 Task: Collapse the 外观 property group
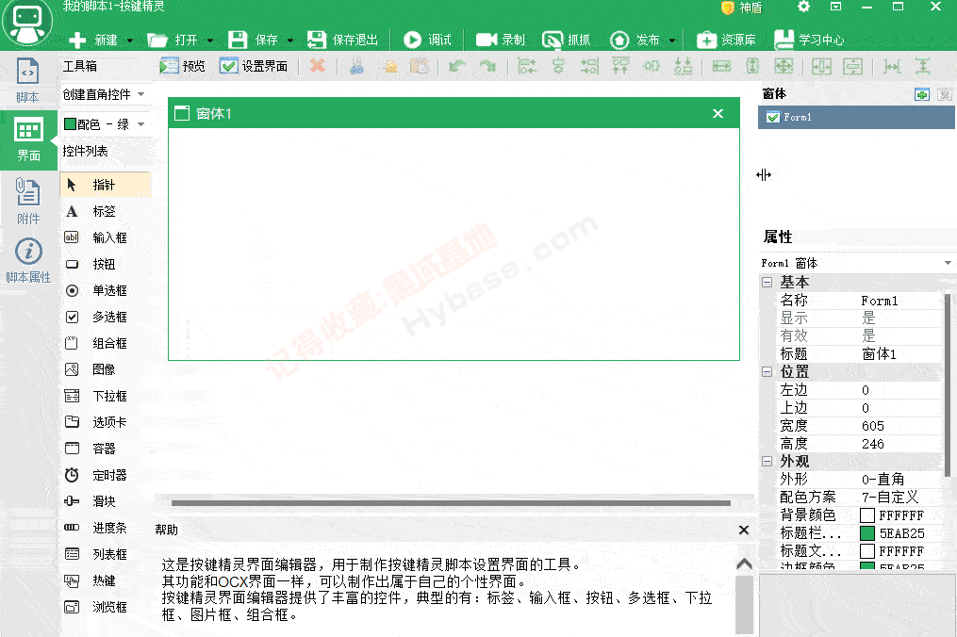(767, 462)
